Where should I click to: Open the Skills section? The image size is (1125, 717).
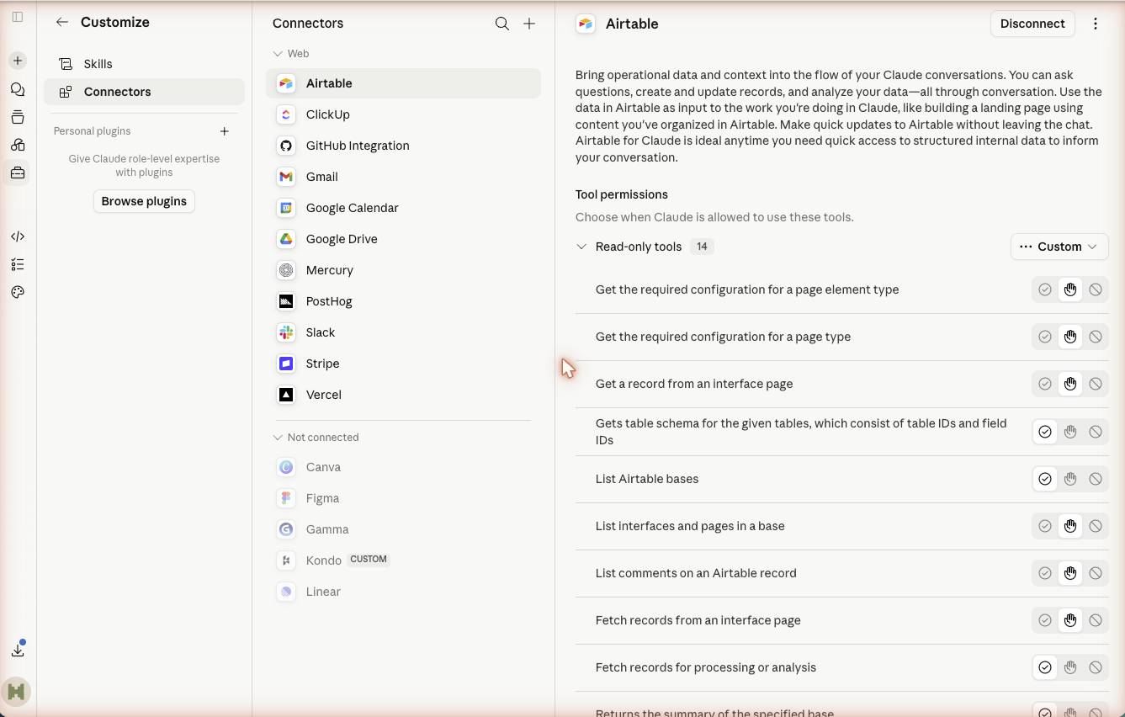pos(144,64)
